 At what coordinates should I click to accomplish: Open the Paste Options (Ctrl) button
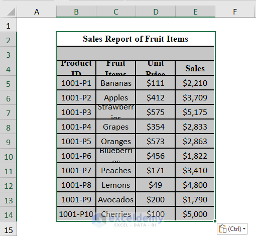coord(232,228)
